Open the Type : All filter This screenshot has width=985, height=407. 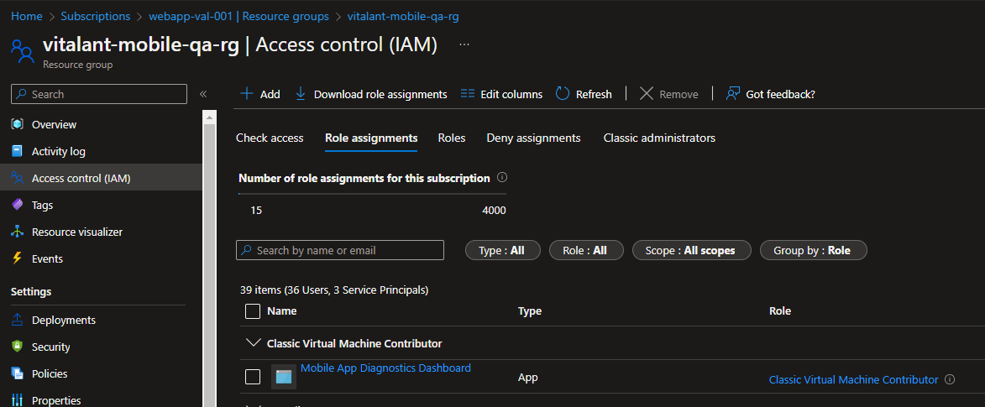click(x=503, y=250)
